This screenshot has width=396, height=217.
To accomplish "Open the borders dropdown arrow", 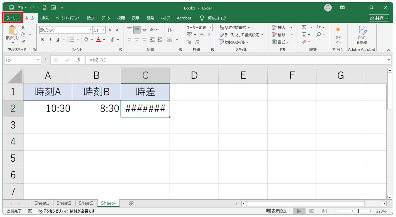I will (77, 40).
